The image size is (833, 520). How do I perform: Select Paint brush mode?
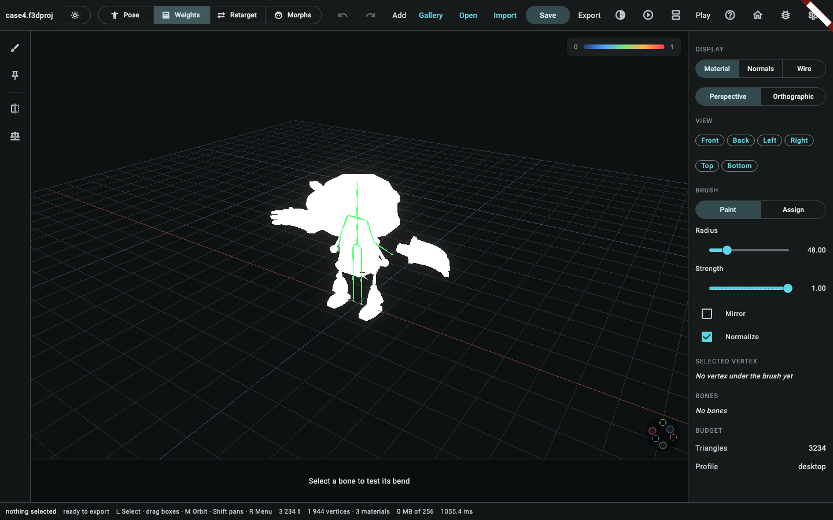728,210
